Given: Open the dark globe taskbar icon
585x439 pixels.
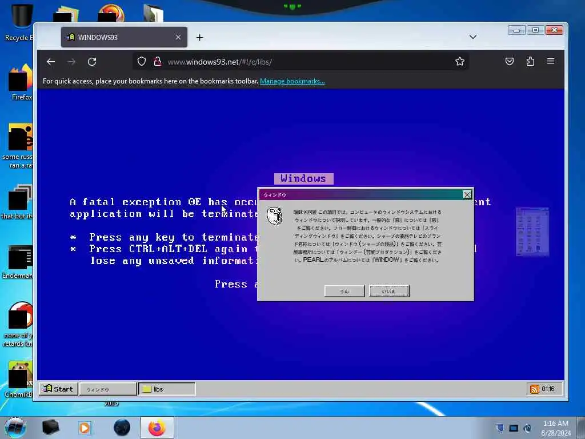Looking at the screenshot, I should tap(122, 428).
